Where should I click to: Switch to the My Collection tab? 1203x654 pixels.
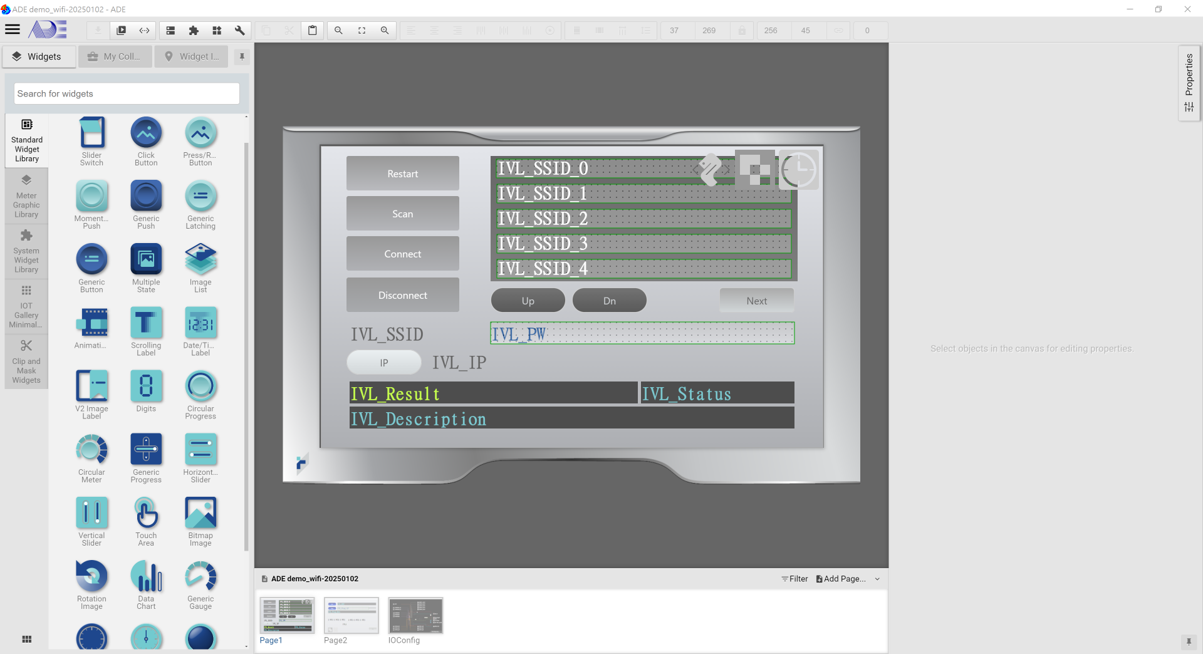pos(115,56)
